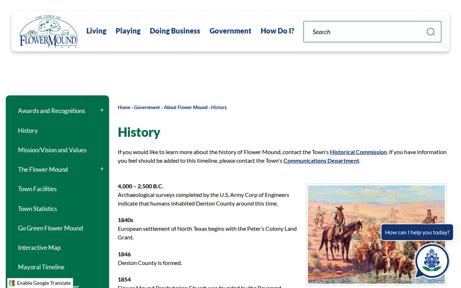Open Go Green Flower Mound page

click(x=50, y=228)
